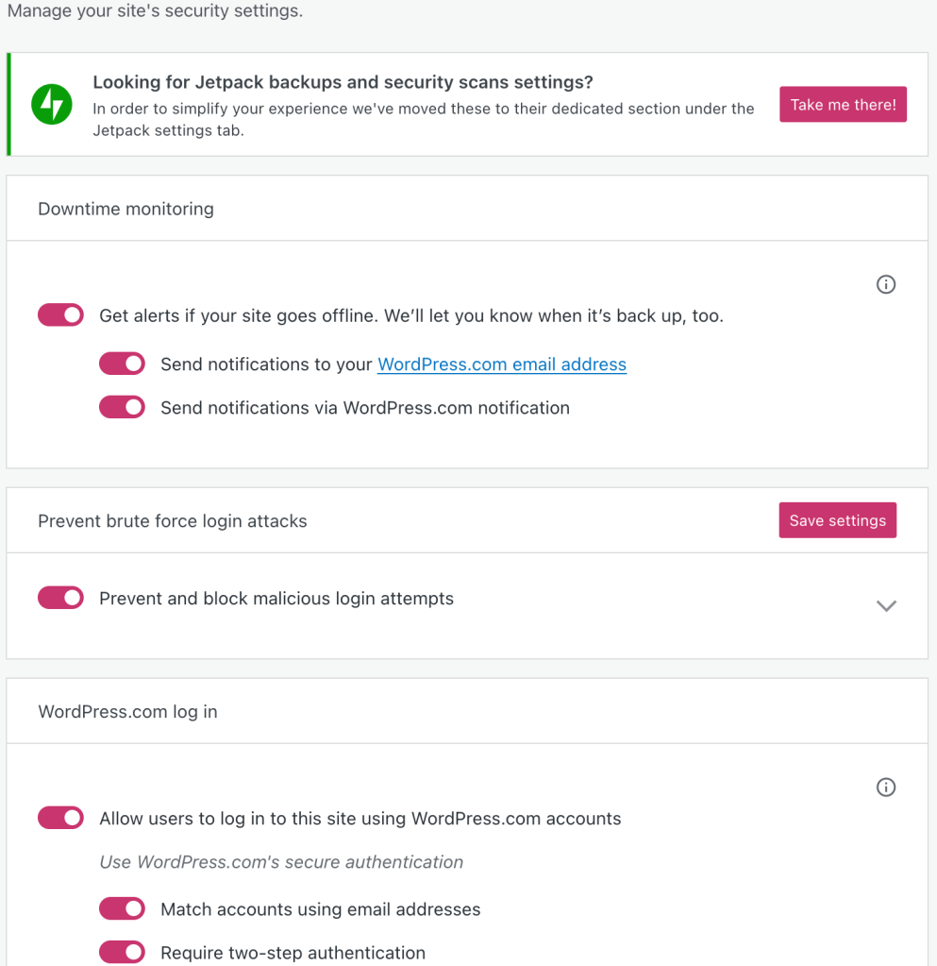This screenshot has width=937, height=966.
Task: Click the Take me there! button
Action: [843, 105]
